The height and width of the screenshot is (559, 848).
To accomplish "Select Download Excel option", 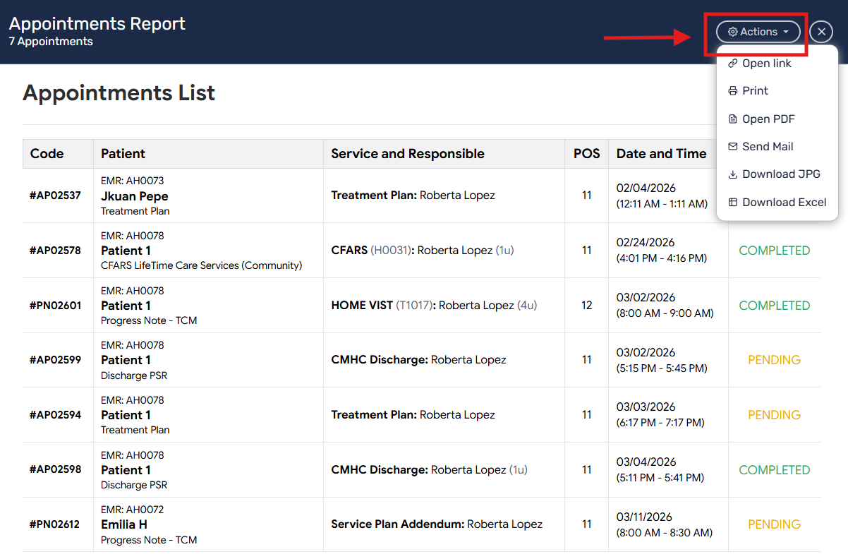I will coord(784,203).
